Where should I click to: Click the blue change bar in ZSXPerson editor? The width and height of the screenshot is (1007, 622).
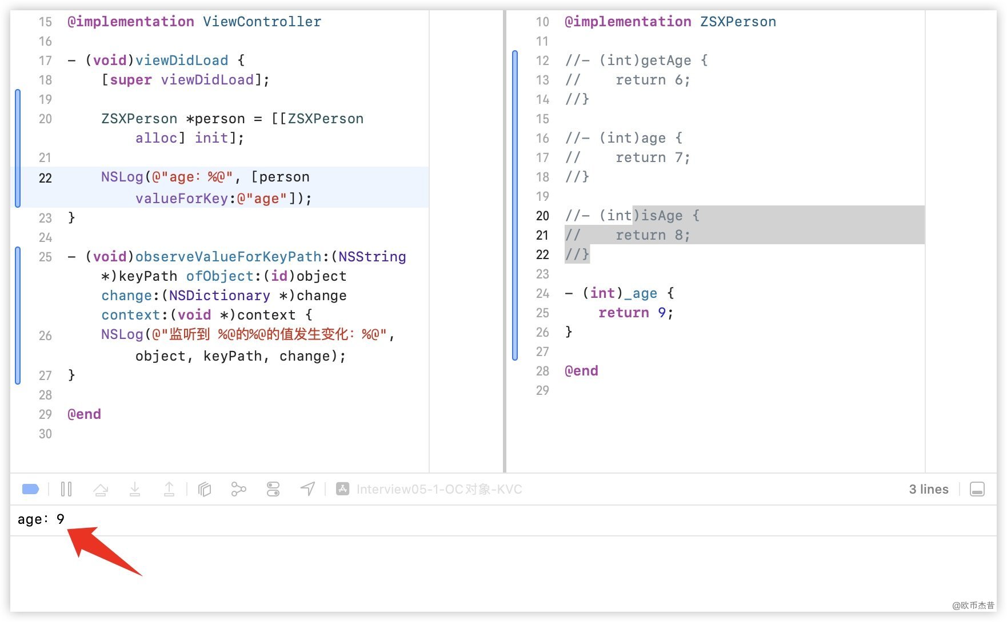(x=515, y=205)
